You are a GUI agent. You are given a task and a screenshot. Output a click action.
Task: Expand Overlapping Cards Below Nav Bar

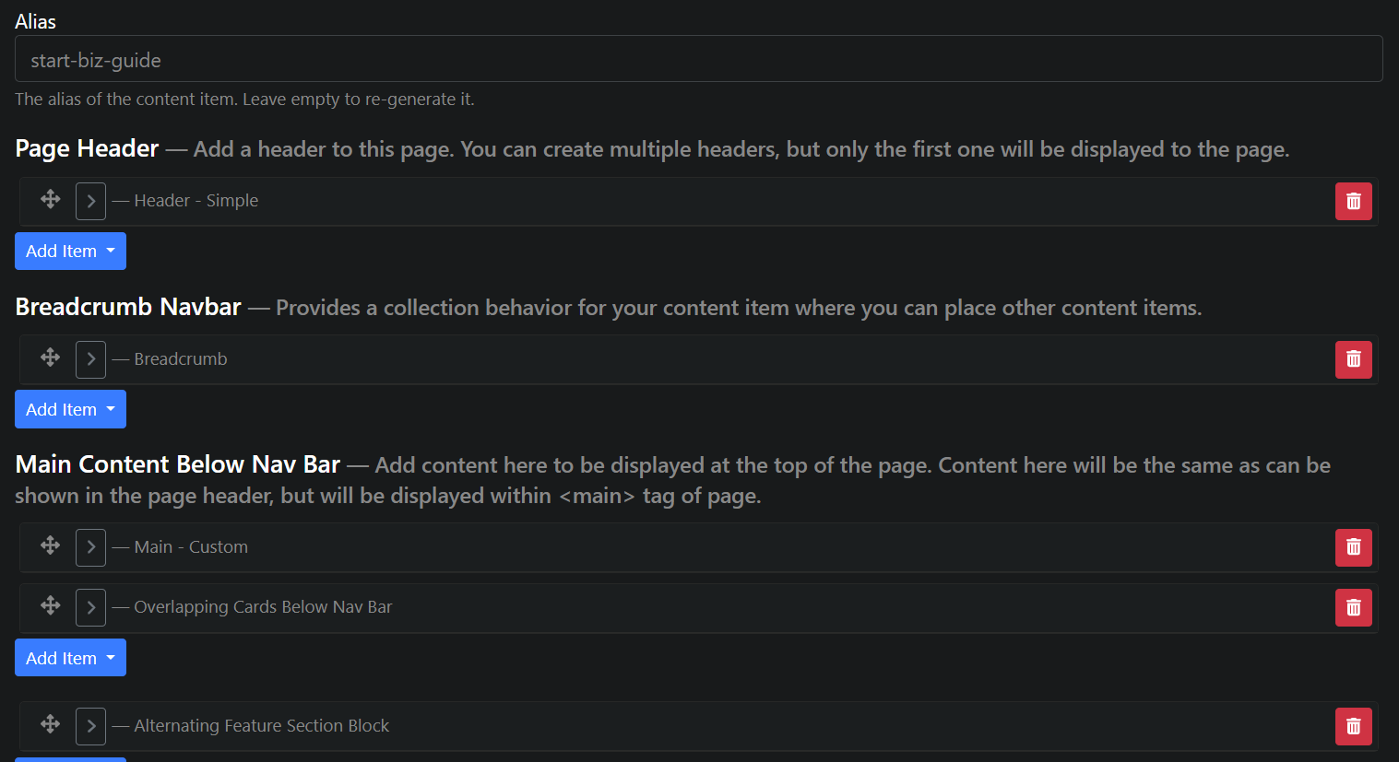90,607
